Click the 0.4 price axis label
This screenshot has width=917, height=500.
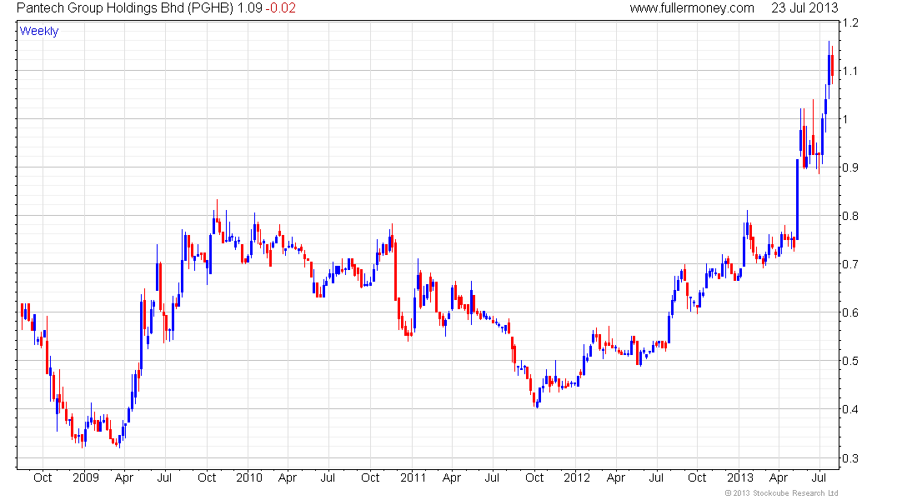tap(850, 409)
